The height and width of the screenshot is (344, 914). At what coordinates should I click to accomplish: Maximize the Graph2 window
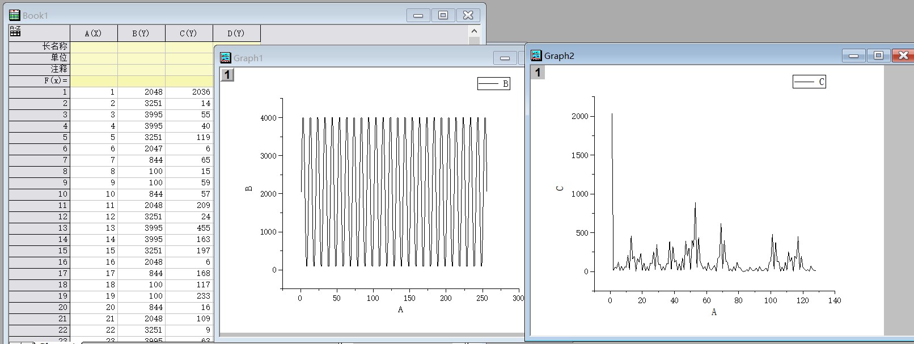[878, 55]
